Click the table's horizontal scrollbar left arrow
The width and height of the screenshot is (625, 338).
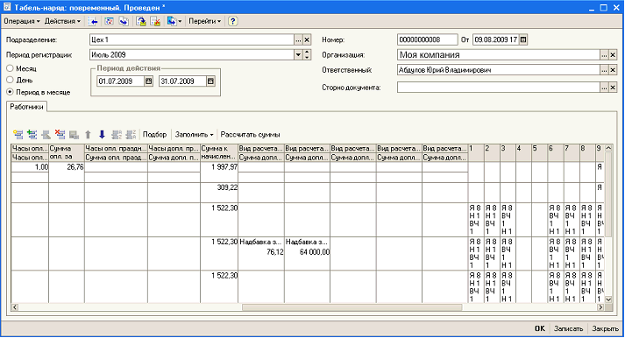click(15, 307)
